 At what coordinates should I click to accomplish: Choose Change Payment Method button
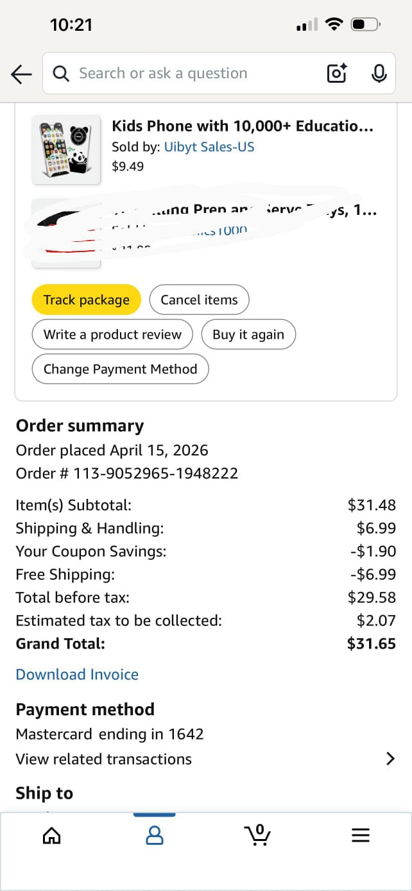click(x=120, y=369)
